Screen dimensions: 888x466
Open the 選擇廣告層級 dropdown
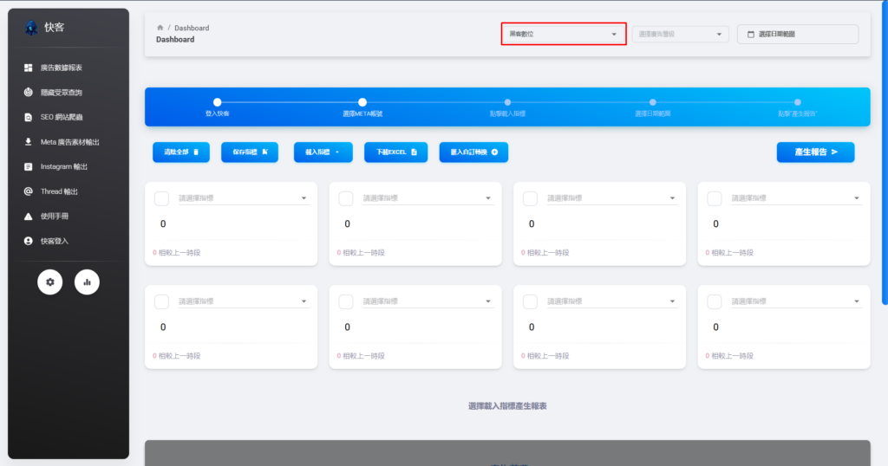tap(680, 34)
